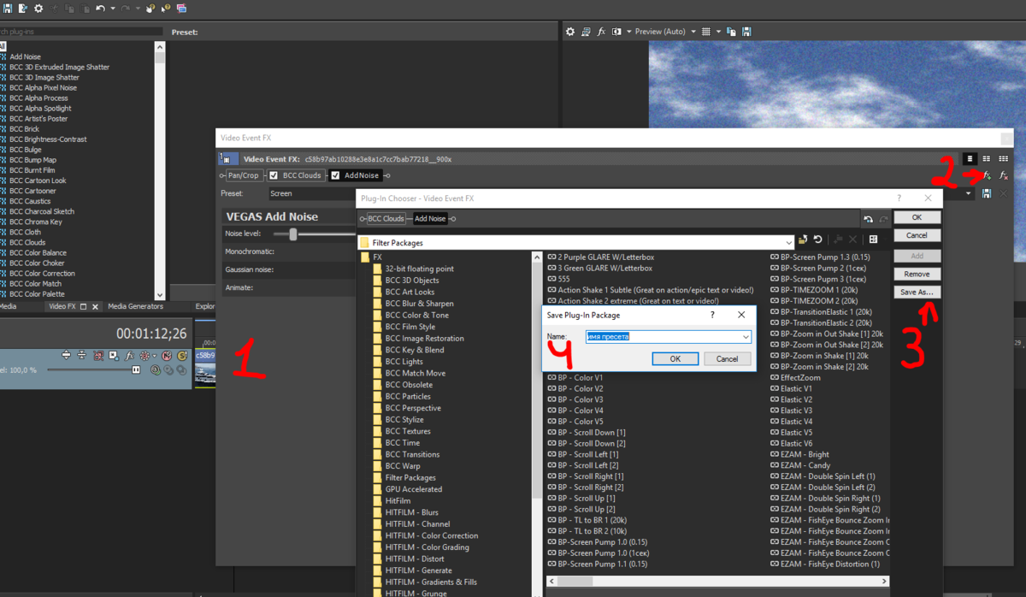Click the Refresh icon in Plug-In Chooser

(817, 240)
